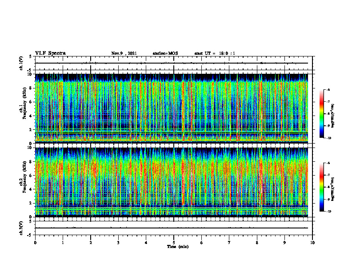This screenshot has height=272, width=352.
Task: Click the ch.1 frequency tick label "6"
Action: pyautogui.click(x=31, y=102)
